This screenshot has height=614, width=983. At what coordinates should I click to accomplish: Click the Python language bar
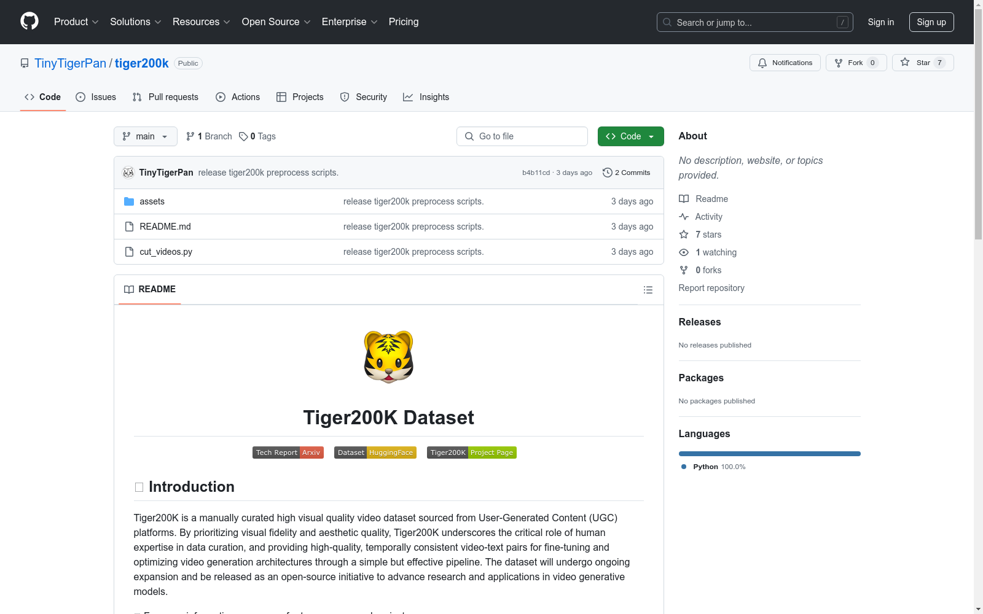769,453
